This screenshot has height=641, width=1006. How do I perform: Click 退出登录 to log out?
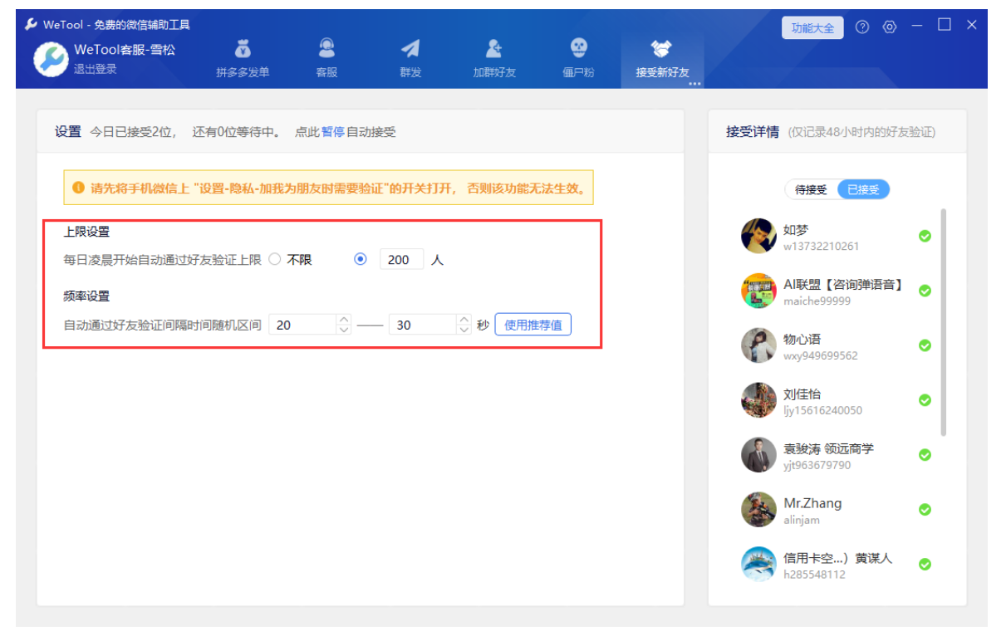click(95, 69)
